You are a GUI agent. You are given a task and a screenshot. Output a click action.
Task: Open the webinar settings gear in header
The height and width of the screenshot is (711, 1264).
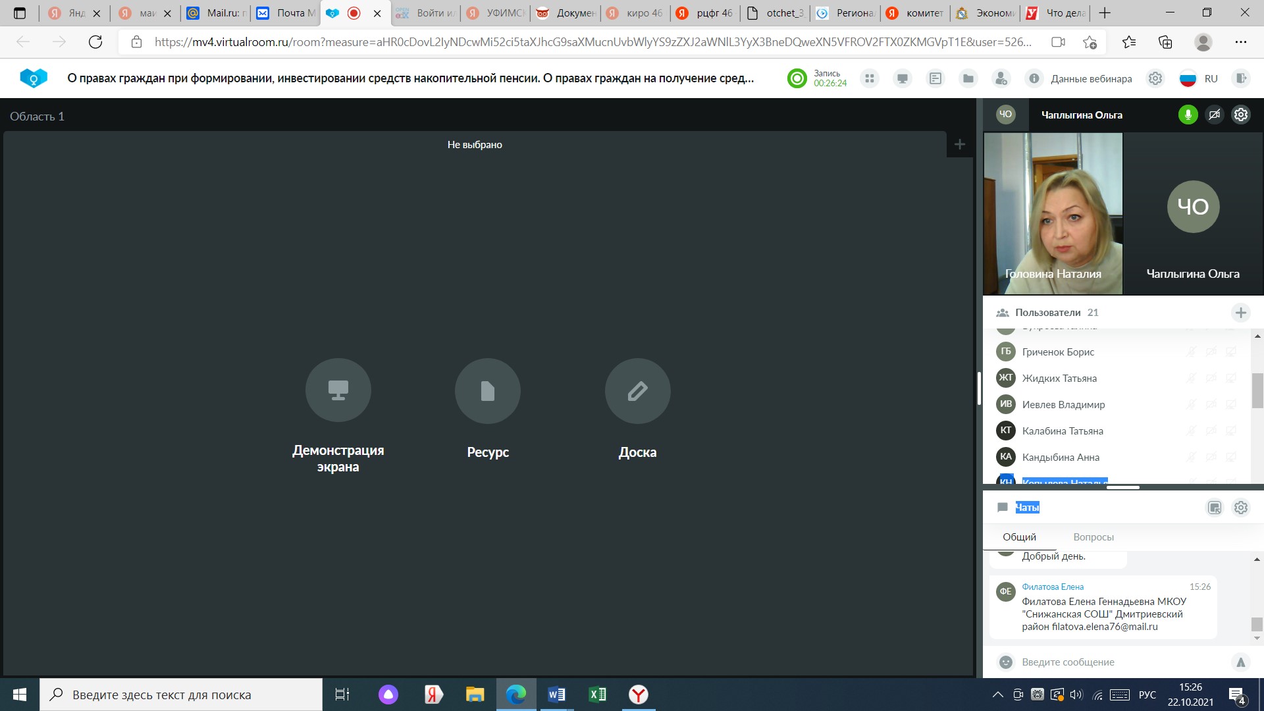(x=1155, y=78)
